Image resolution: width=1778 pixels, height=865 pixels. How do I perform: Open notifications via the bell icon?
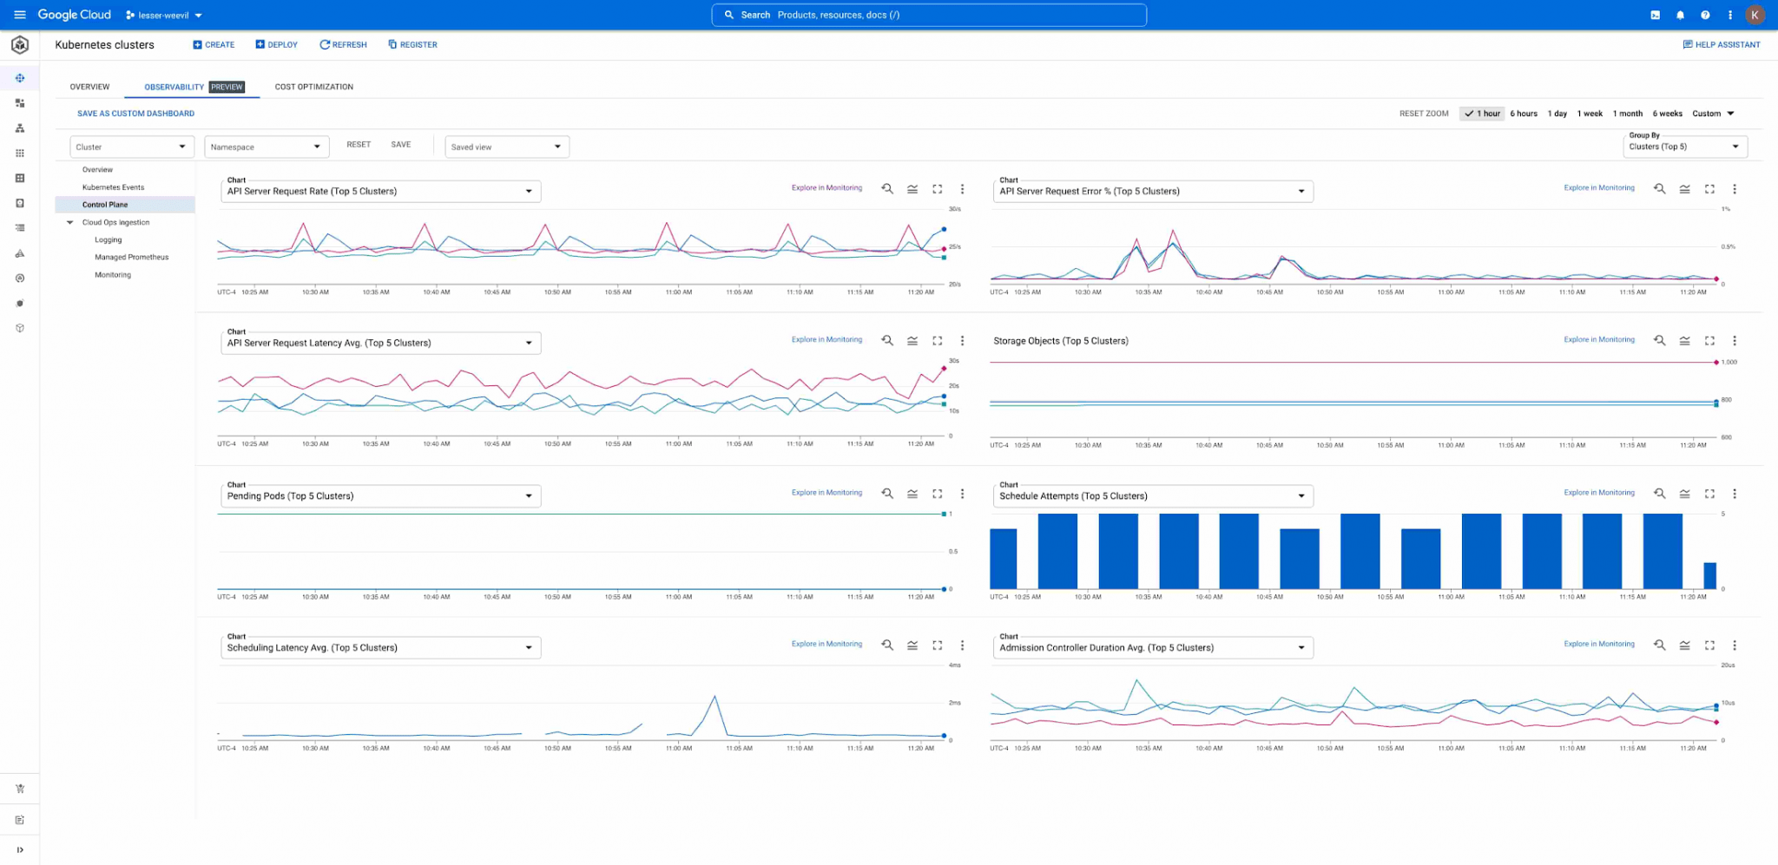[x=1679, y=15]
